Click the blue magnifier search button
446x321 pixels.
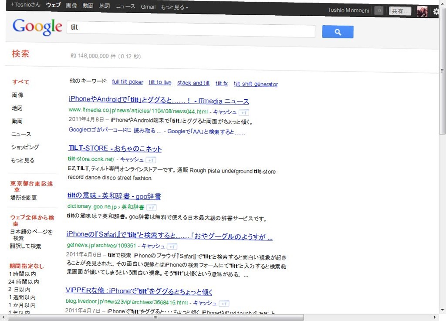[x=338, y=32]
